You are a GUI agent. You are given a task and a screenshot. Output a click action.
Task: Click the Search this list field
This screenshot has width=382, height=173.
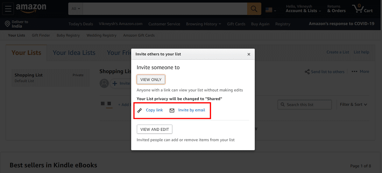305,104
